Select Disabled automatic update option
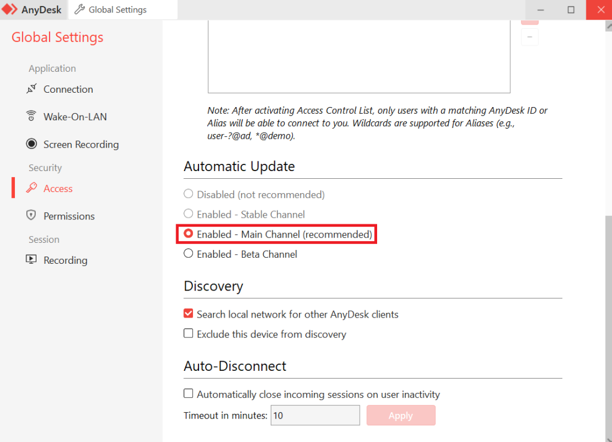 tap(188, 194)
